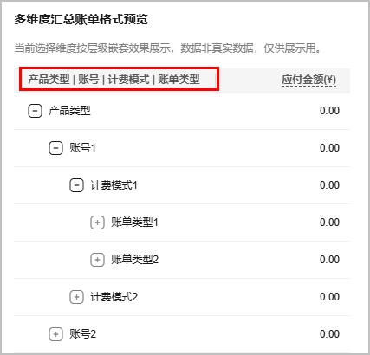Expand the 计费模式2 node
Viewport: 370px width, 355px height.
[76, 297]
